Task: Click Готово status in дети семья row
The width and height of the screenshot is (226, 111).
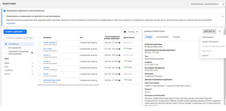Action: [128, 48]
